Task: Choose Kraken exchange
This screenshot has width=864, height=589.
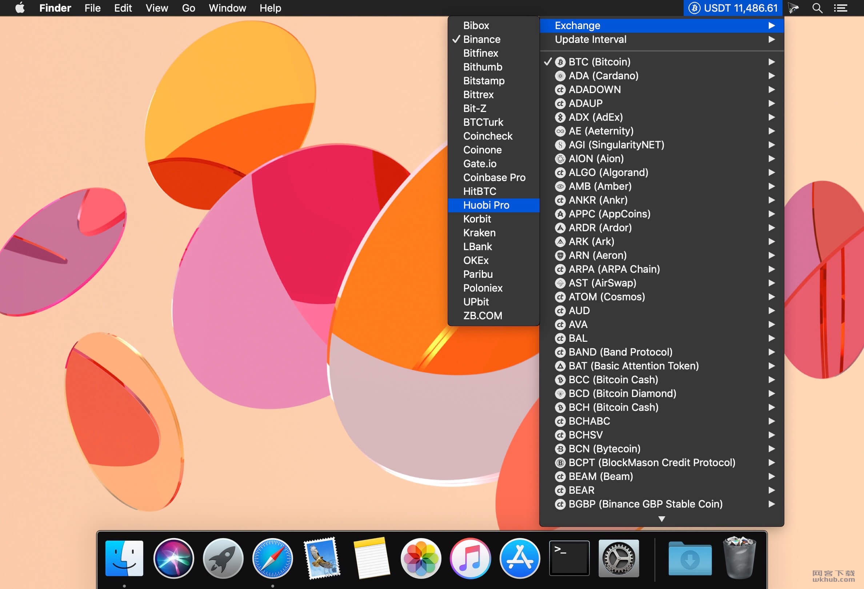Action: pos(494,233)
